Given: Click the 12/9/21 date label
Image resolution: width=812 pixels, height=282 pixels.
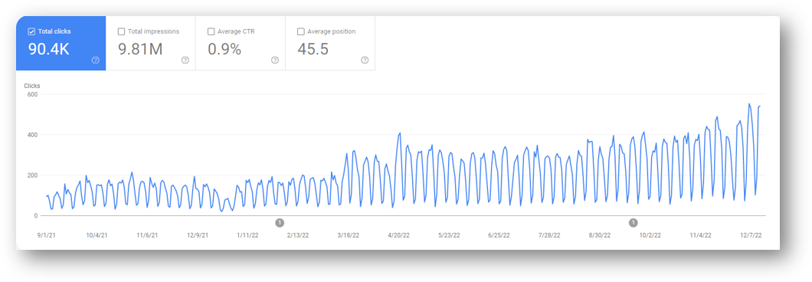Looking at the screenshot, I should click(x=198, y=235).
